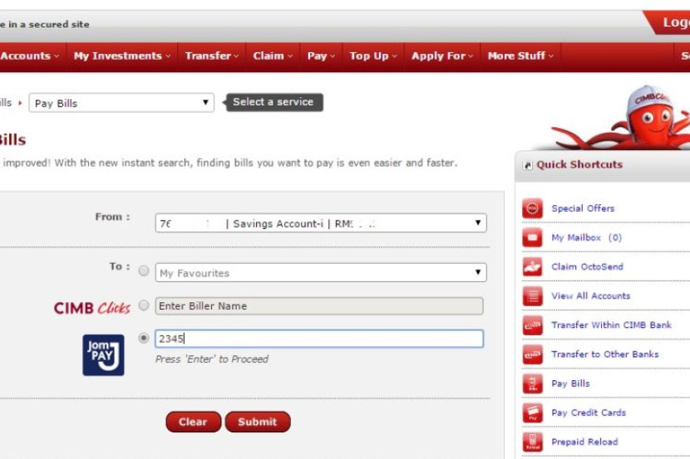Viewport: 690px width, 459px height.
Task: Click the Pay Credit Cards icon
Action: (532, 413)
